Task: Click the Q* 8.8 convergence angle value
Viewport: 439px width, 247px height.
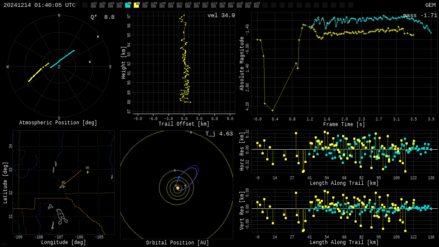Action: coord(102,17)
